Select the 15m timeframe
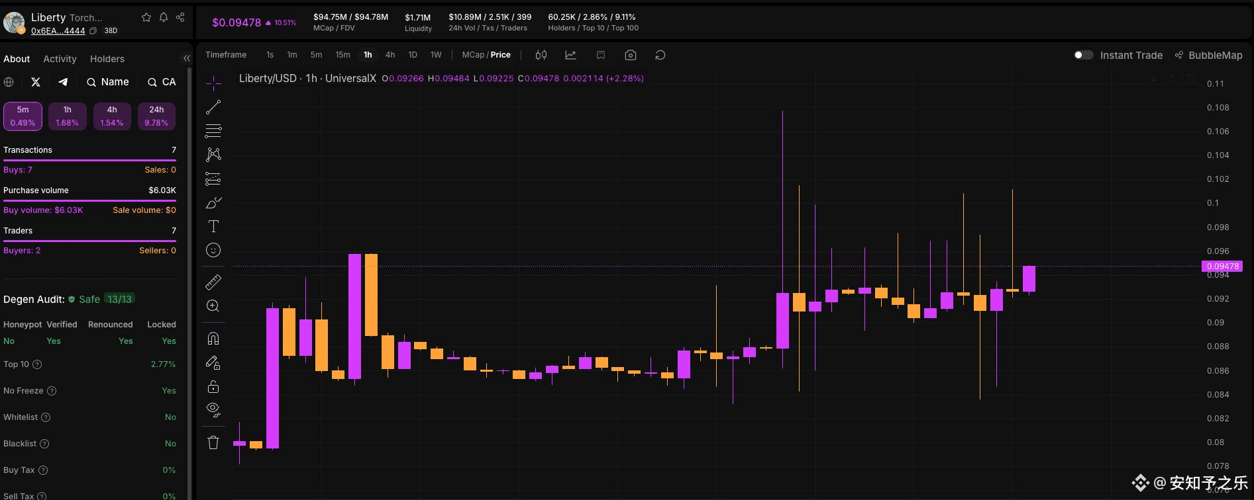This screenshot has width=1254, height=500. coord(342,55)
